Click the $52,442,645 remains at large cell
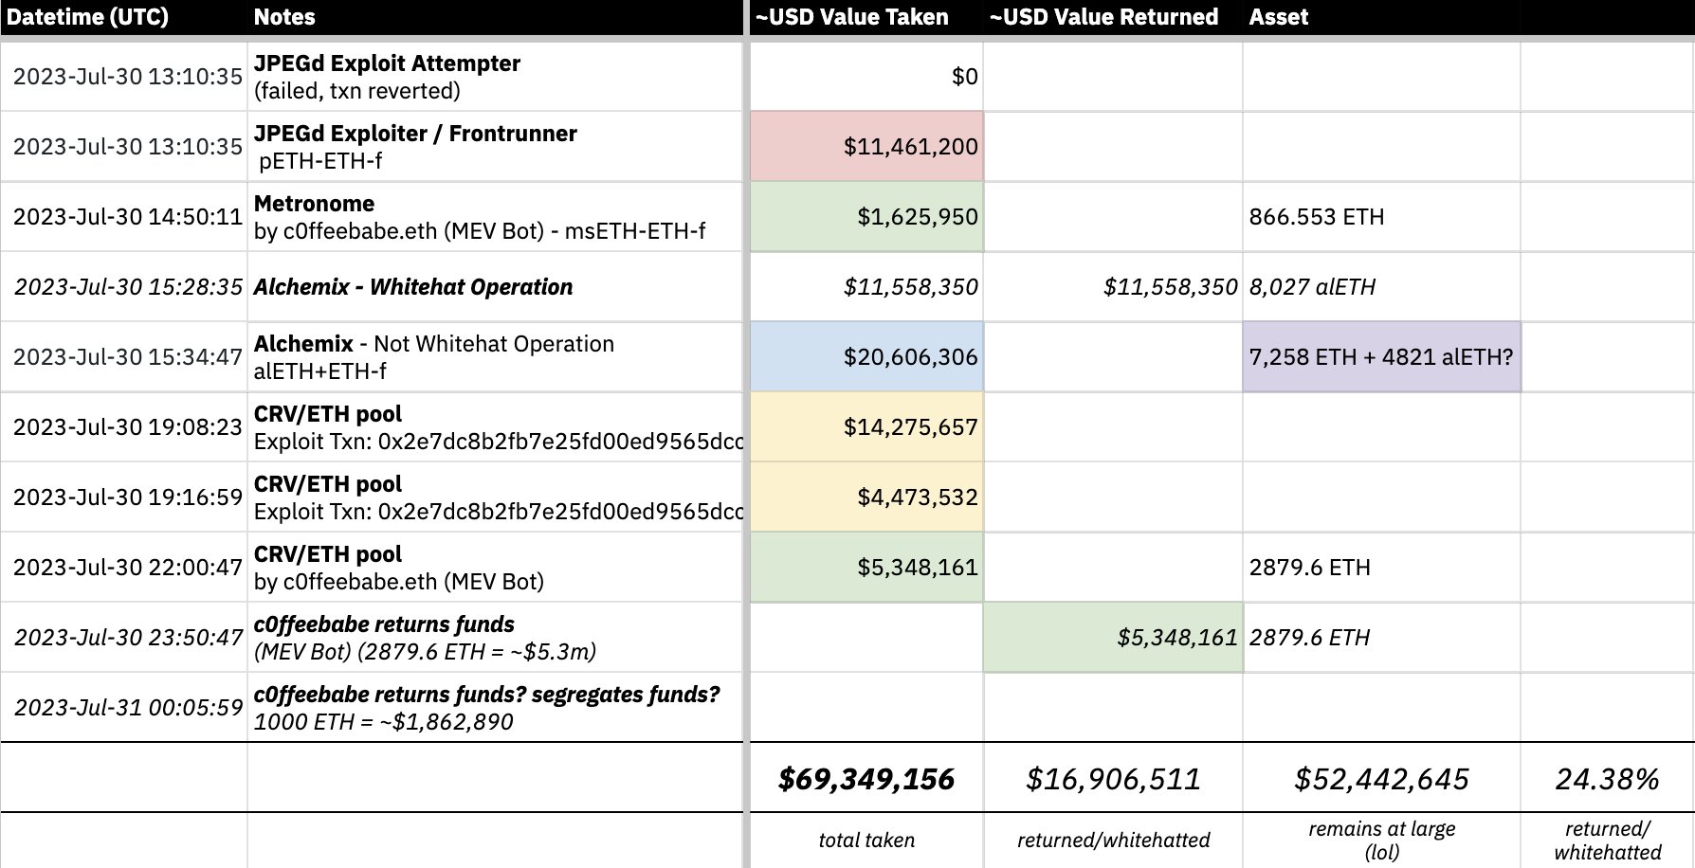 point(1381,779)
